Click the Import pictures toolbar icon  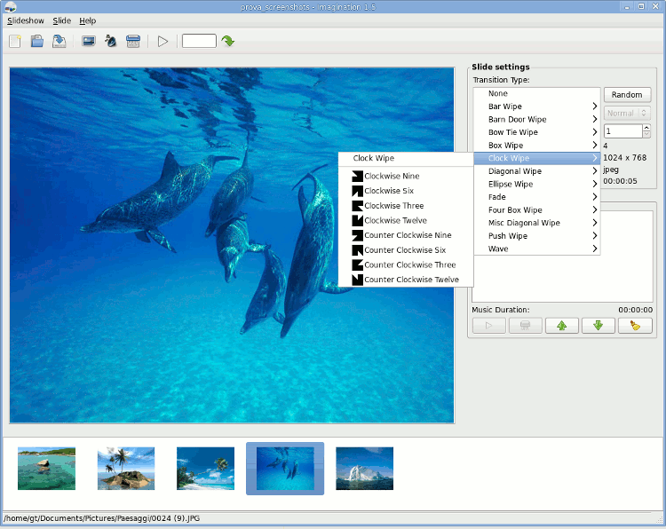point(89,41)
